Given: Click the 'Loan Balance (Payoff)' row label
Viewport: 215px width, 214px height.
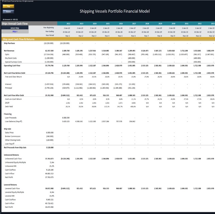Looking at the screenshot, I should coord(14,121).
